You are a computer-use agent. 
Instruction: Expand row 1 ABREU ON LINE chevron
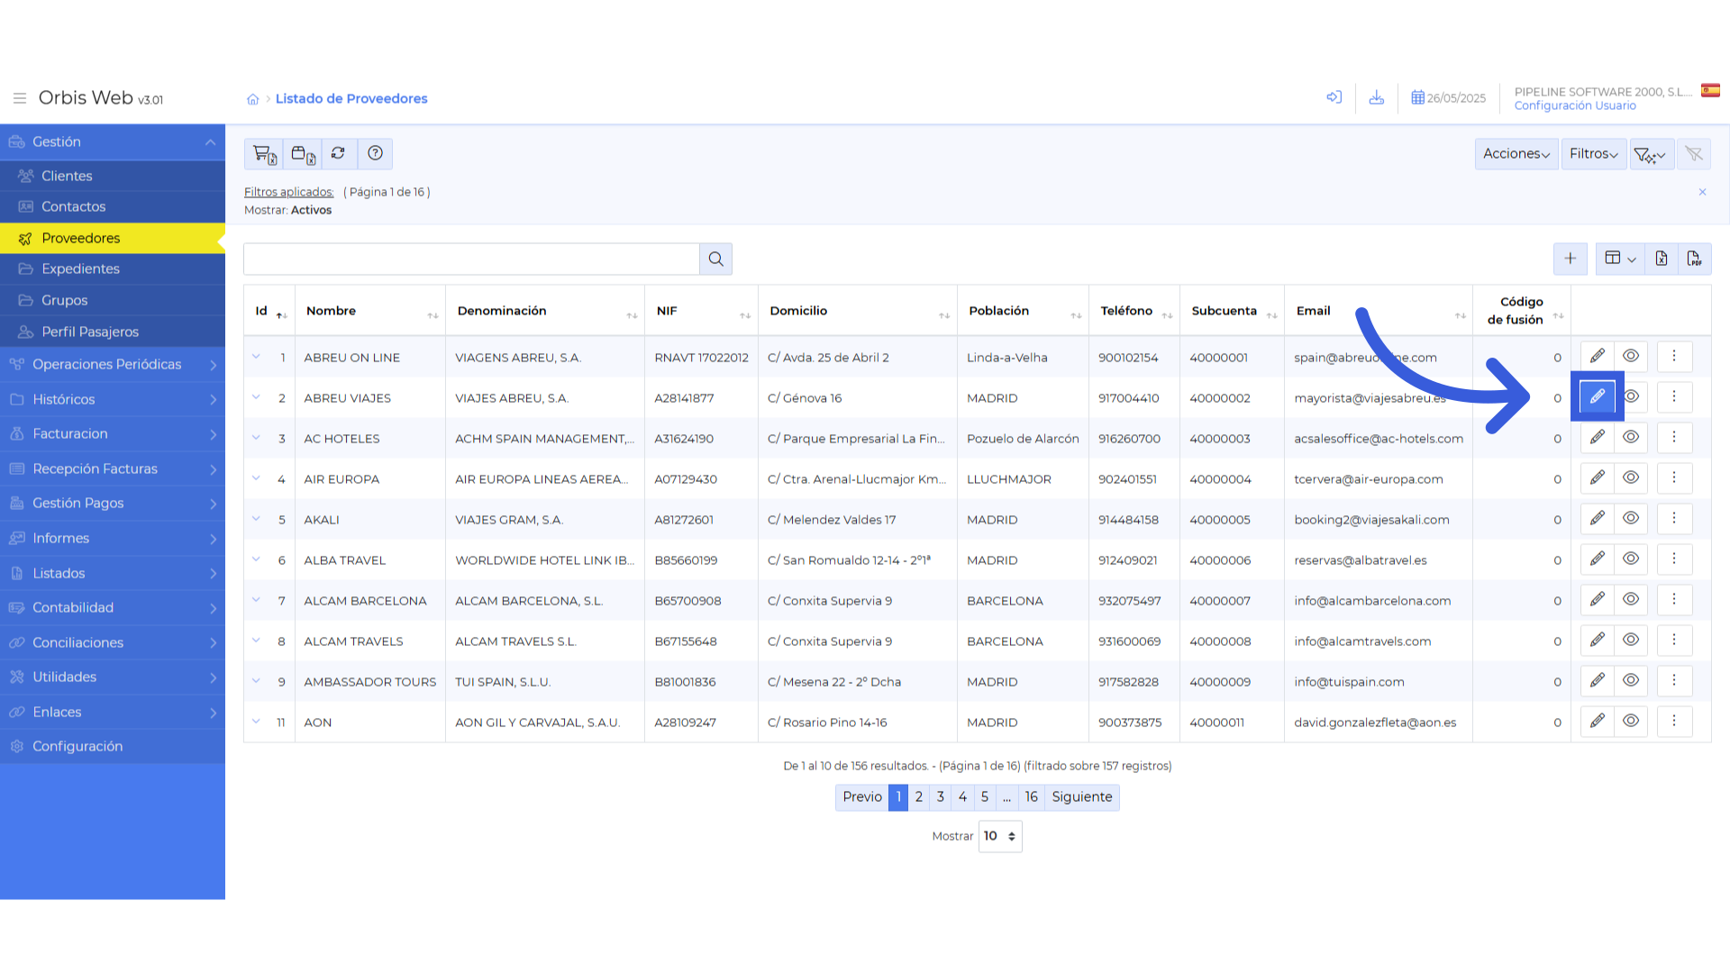pos(257,358)
